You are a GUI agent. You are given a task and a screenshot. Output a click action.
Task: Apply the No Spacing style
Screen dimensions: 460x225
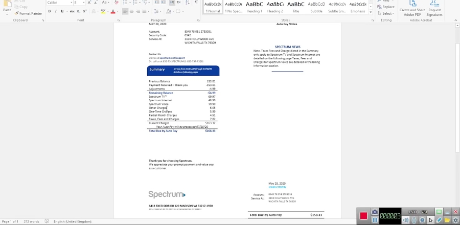pyautogui.click(x=234, y=7)
